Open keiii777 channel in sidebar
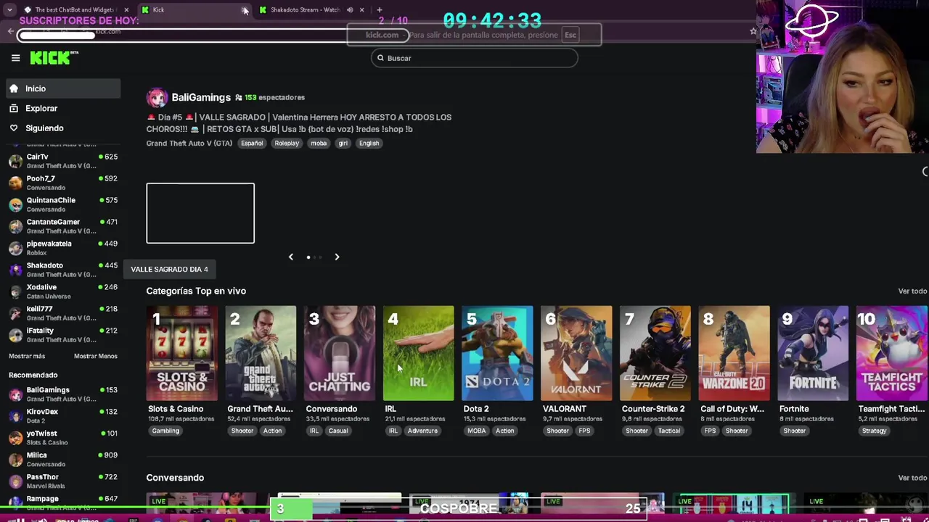This screenshot has width=929, height=522. [x=63, y=313]
